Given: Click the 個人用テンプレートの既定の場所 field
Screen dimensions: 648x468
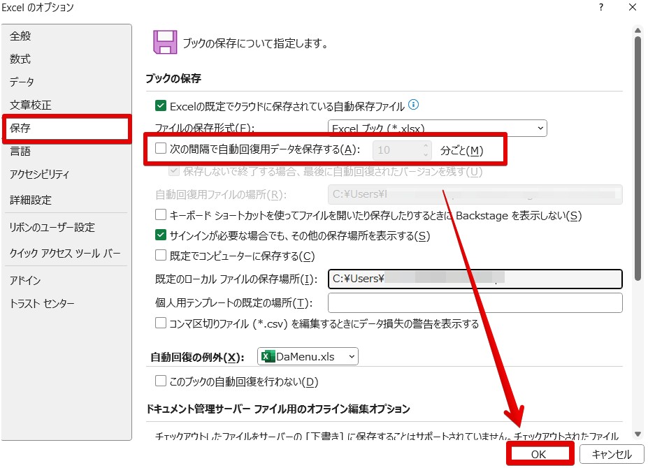Looking at the screenshot, I should [475, 302].
